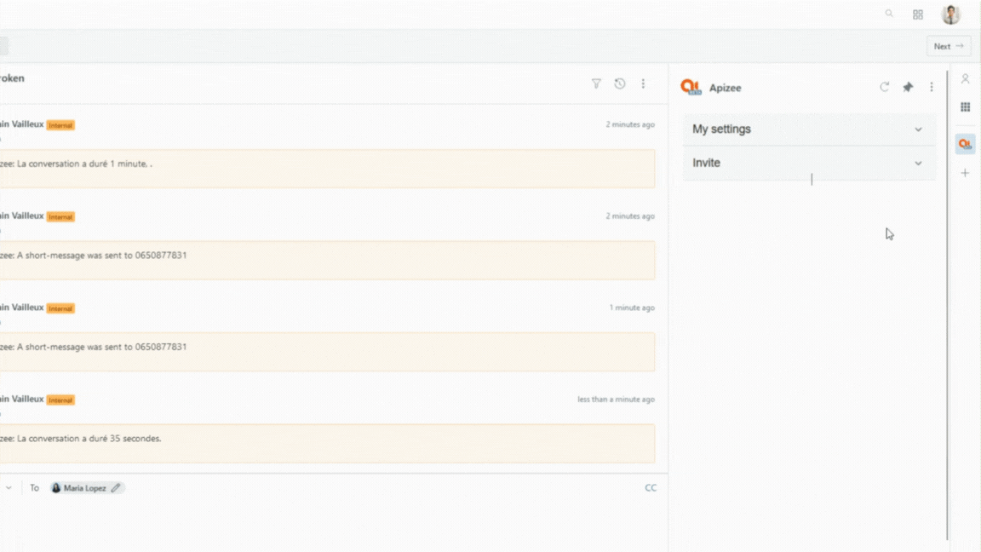This screenshot has height=552, width=981.
Task: Pin the Apizee app panel
Action: pyautogui.click(x=908, y=87)
